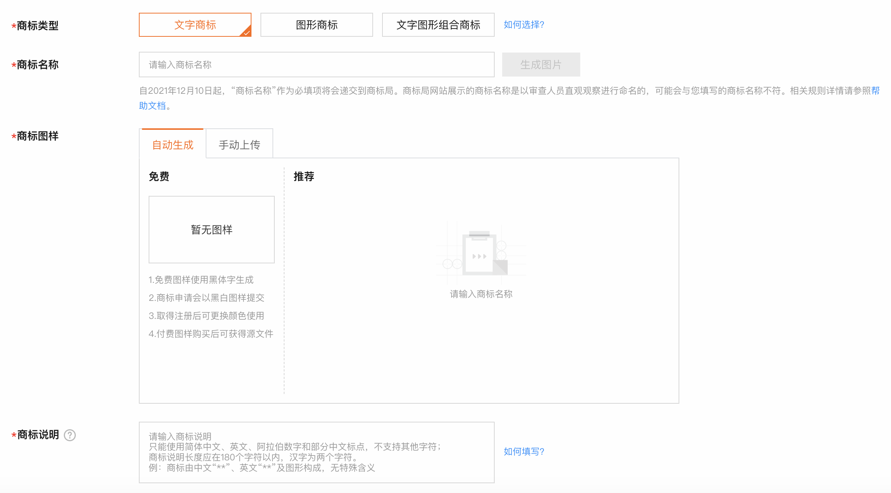Viewport: 891px width, 493px height.
Task: Re-select the 文字商标 trademark type
Action: (195, 25)
